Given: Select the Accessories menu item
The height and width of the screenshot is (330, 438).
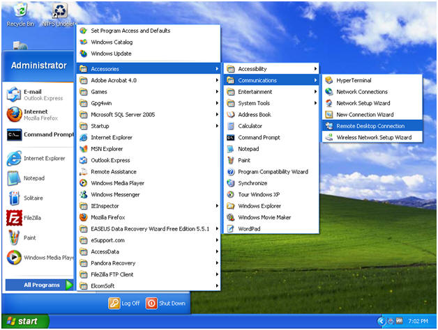Looking at the screenshot, I should [x=149, y=69].
